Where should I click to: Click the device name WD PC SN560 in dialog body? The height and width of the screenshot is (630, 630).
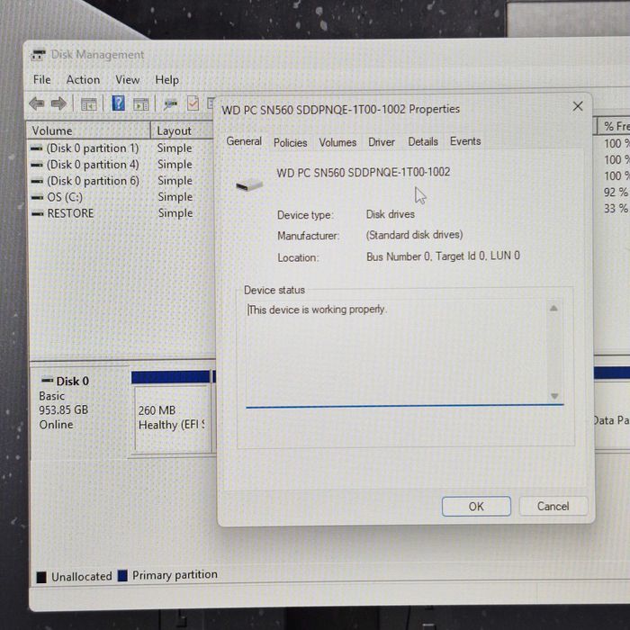pyautogui.click(x=364, y=173)
